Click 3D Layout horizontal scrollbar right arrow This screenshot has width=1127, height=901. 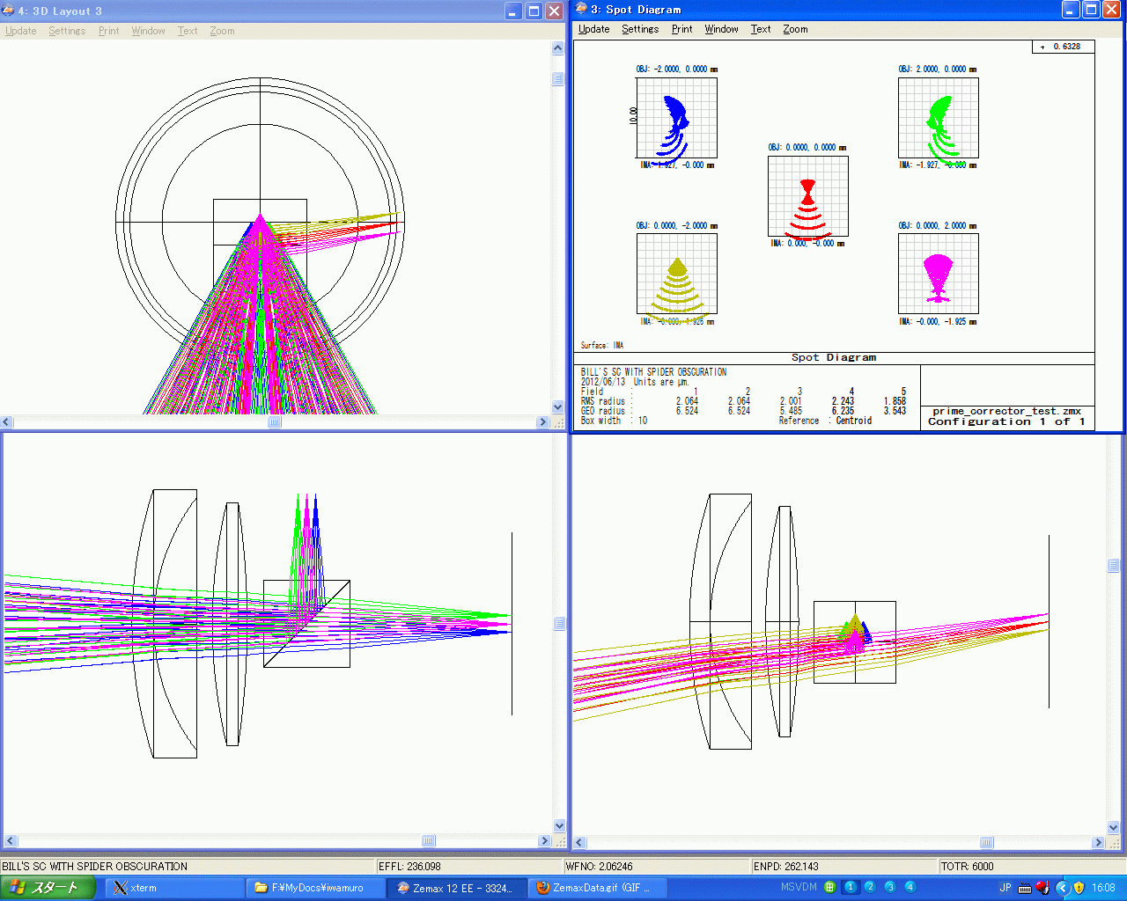click(542, 422)
